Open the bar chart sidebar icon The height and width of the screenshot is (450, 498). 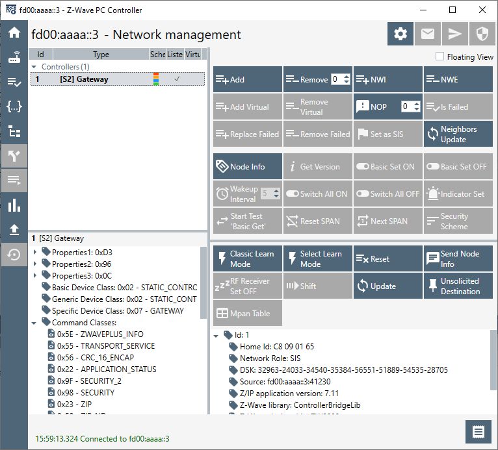tap(14, 205)
